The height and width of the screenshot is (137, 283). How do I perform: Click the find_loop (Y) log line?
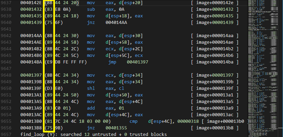pyautogui.click(x=93, y=135)
